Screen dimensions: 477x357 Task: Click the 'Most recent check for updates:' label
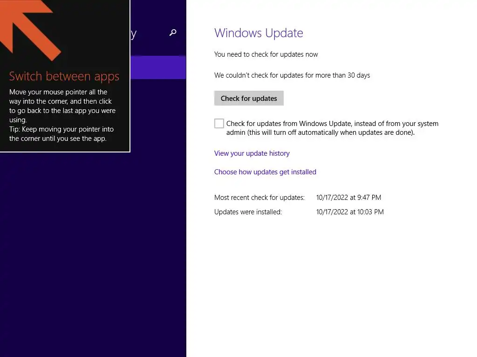259,198
